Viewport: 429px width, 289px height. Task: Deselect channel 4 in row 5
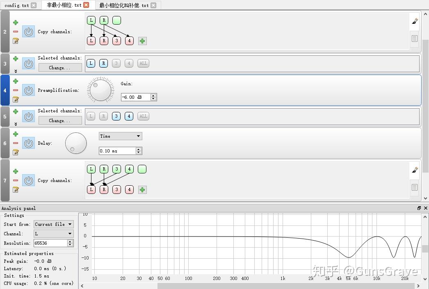pyautogui.click(x=129, y=116)
